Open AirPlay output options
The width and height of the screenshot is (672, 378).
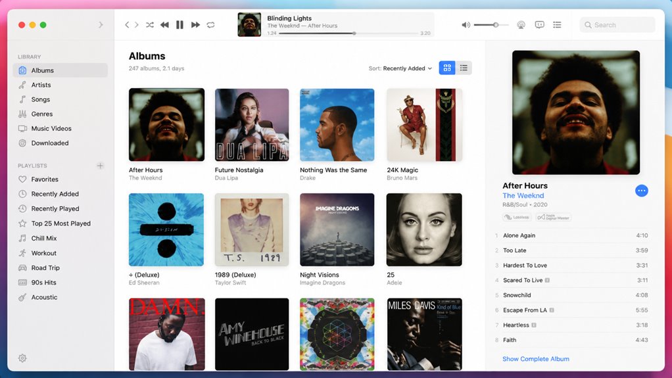pyautogui.click(x=521, y=25)
